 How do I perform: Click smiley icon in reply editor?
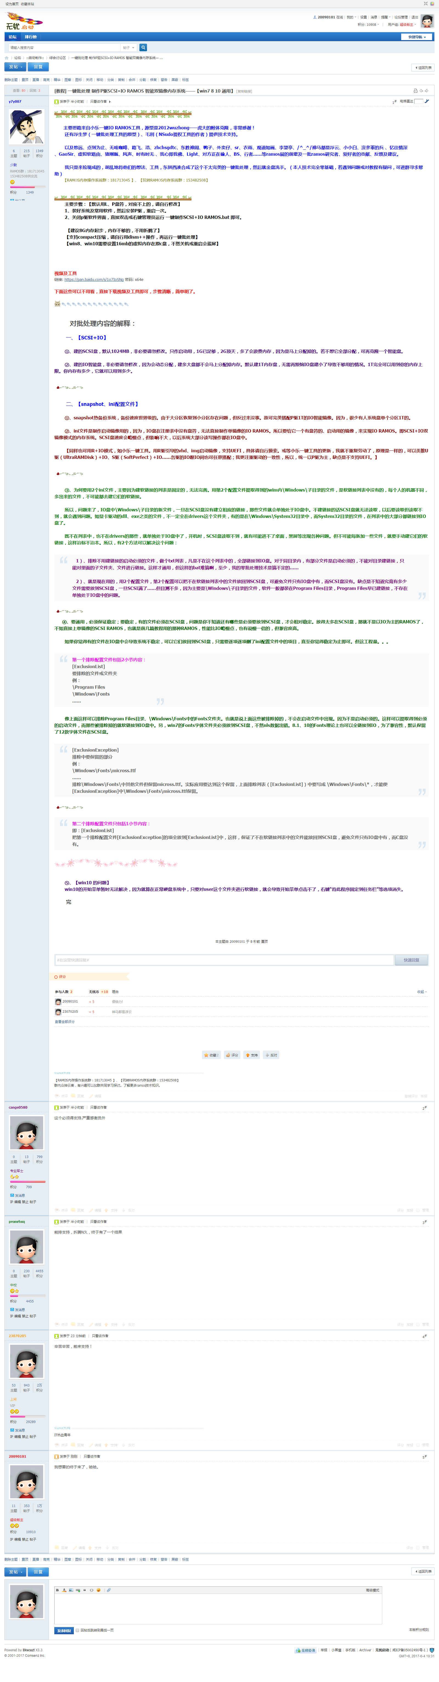pos(99,1590)
